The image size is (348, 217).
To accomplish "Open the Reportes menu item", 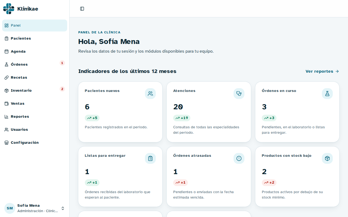I will (x=35, y=117).
